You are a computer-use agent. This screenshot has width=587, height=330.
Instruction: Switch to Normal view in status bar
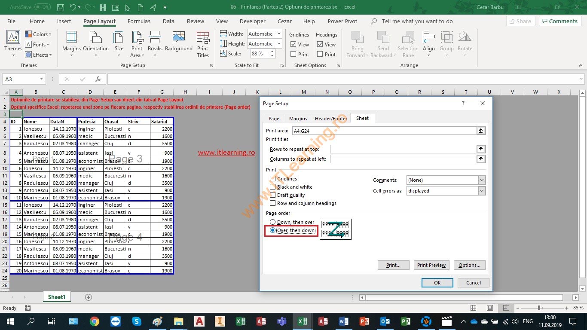pyautogui.click(x=473, y=308)
